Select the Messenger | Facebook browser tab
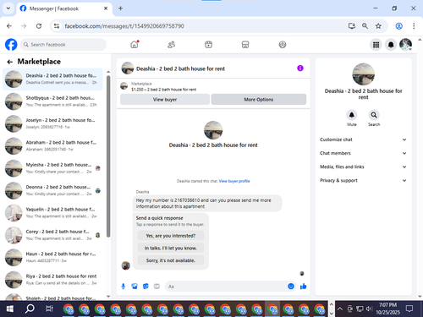 (x=64, y=8)
